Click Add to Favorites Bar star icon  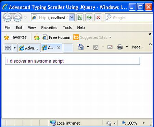point(37,37)
